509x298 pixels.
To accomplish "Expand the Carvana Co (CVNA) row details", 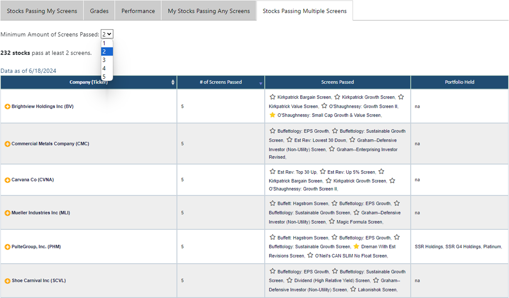I will (7, 180).
